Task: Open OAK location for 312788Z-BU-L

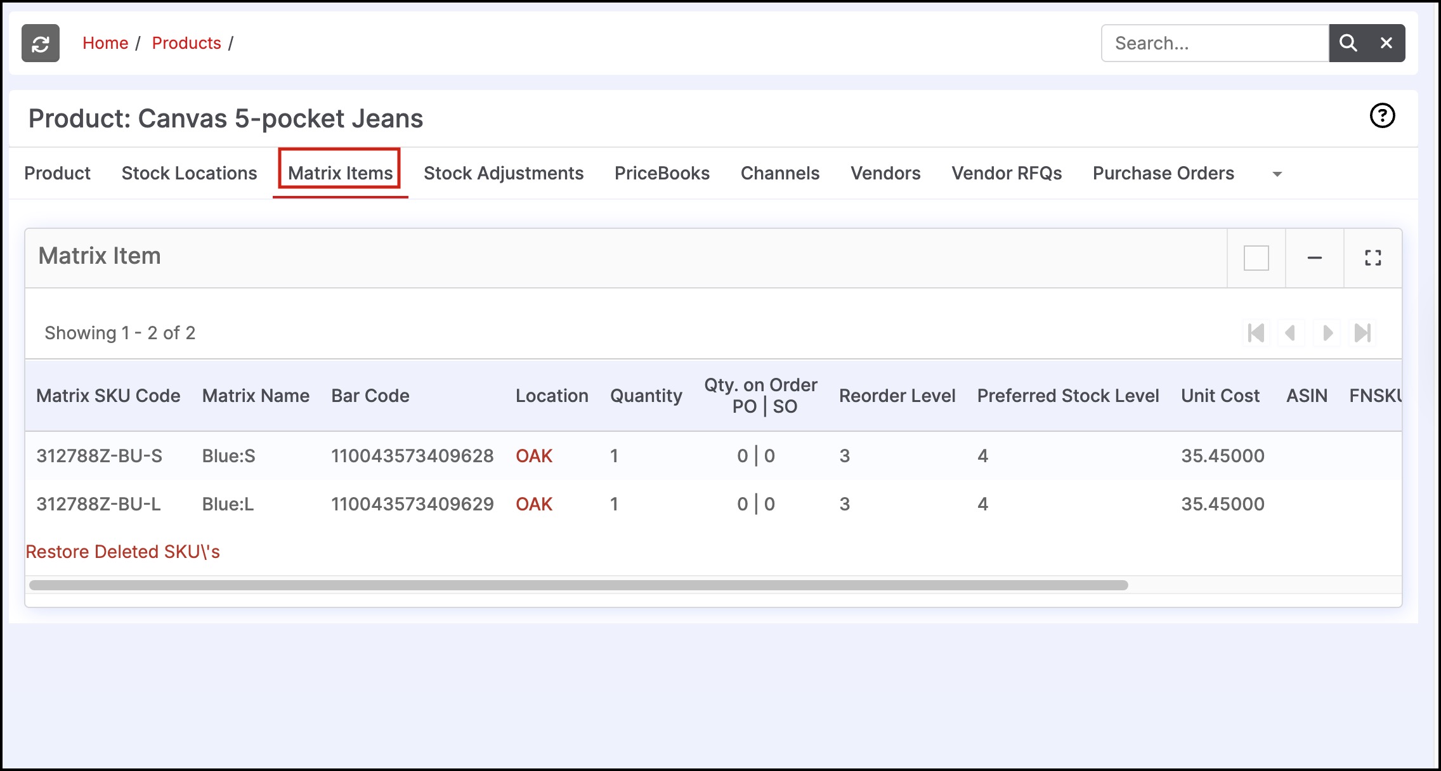Action: [x=534, y=504]
